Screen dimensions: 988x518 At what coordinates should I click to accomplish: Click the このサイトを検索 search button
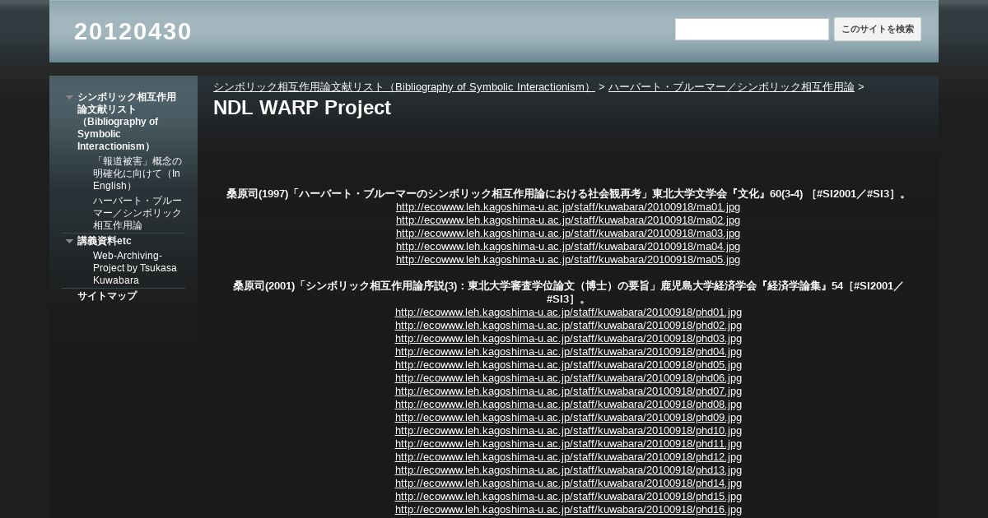pyautogui.click(x=878, y=30)
